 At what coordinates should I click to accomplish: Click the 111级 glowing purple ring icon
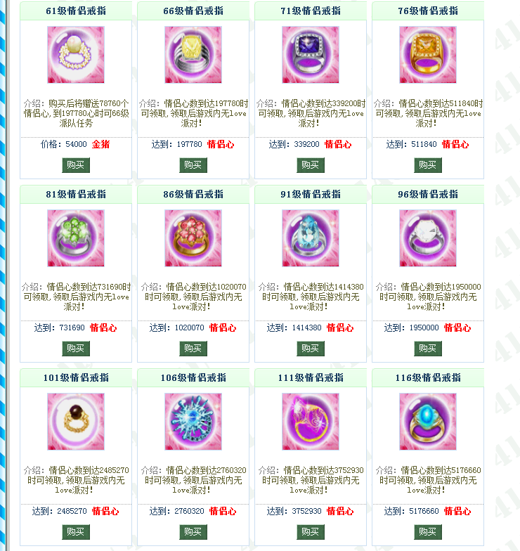(x=311, y=422)
